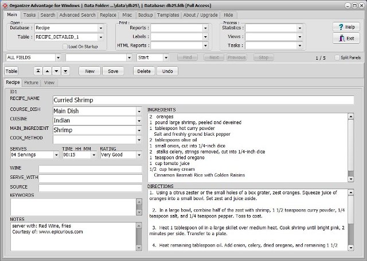Click the SOURCE input field
This screenshot has width=367, height=261.
[91, 188]
